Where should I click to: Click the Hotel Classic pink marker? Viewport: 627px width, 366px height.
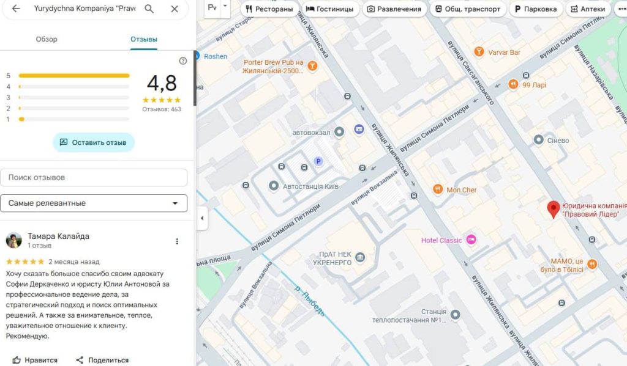pyautogui.click(x=471, y=240)
